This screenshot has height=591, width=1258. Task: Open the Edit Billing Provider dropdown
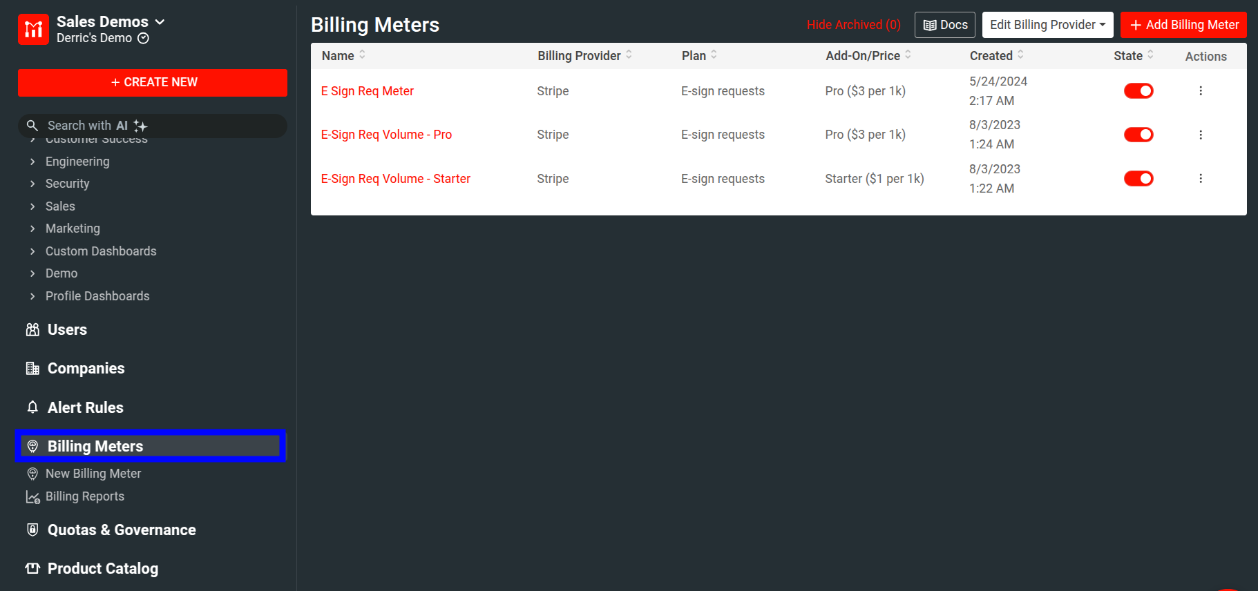(x=1047, y=24)
